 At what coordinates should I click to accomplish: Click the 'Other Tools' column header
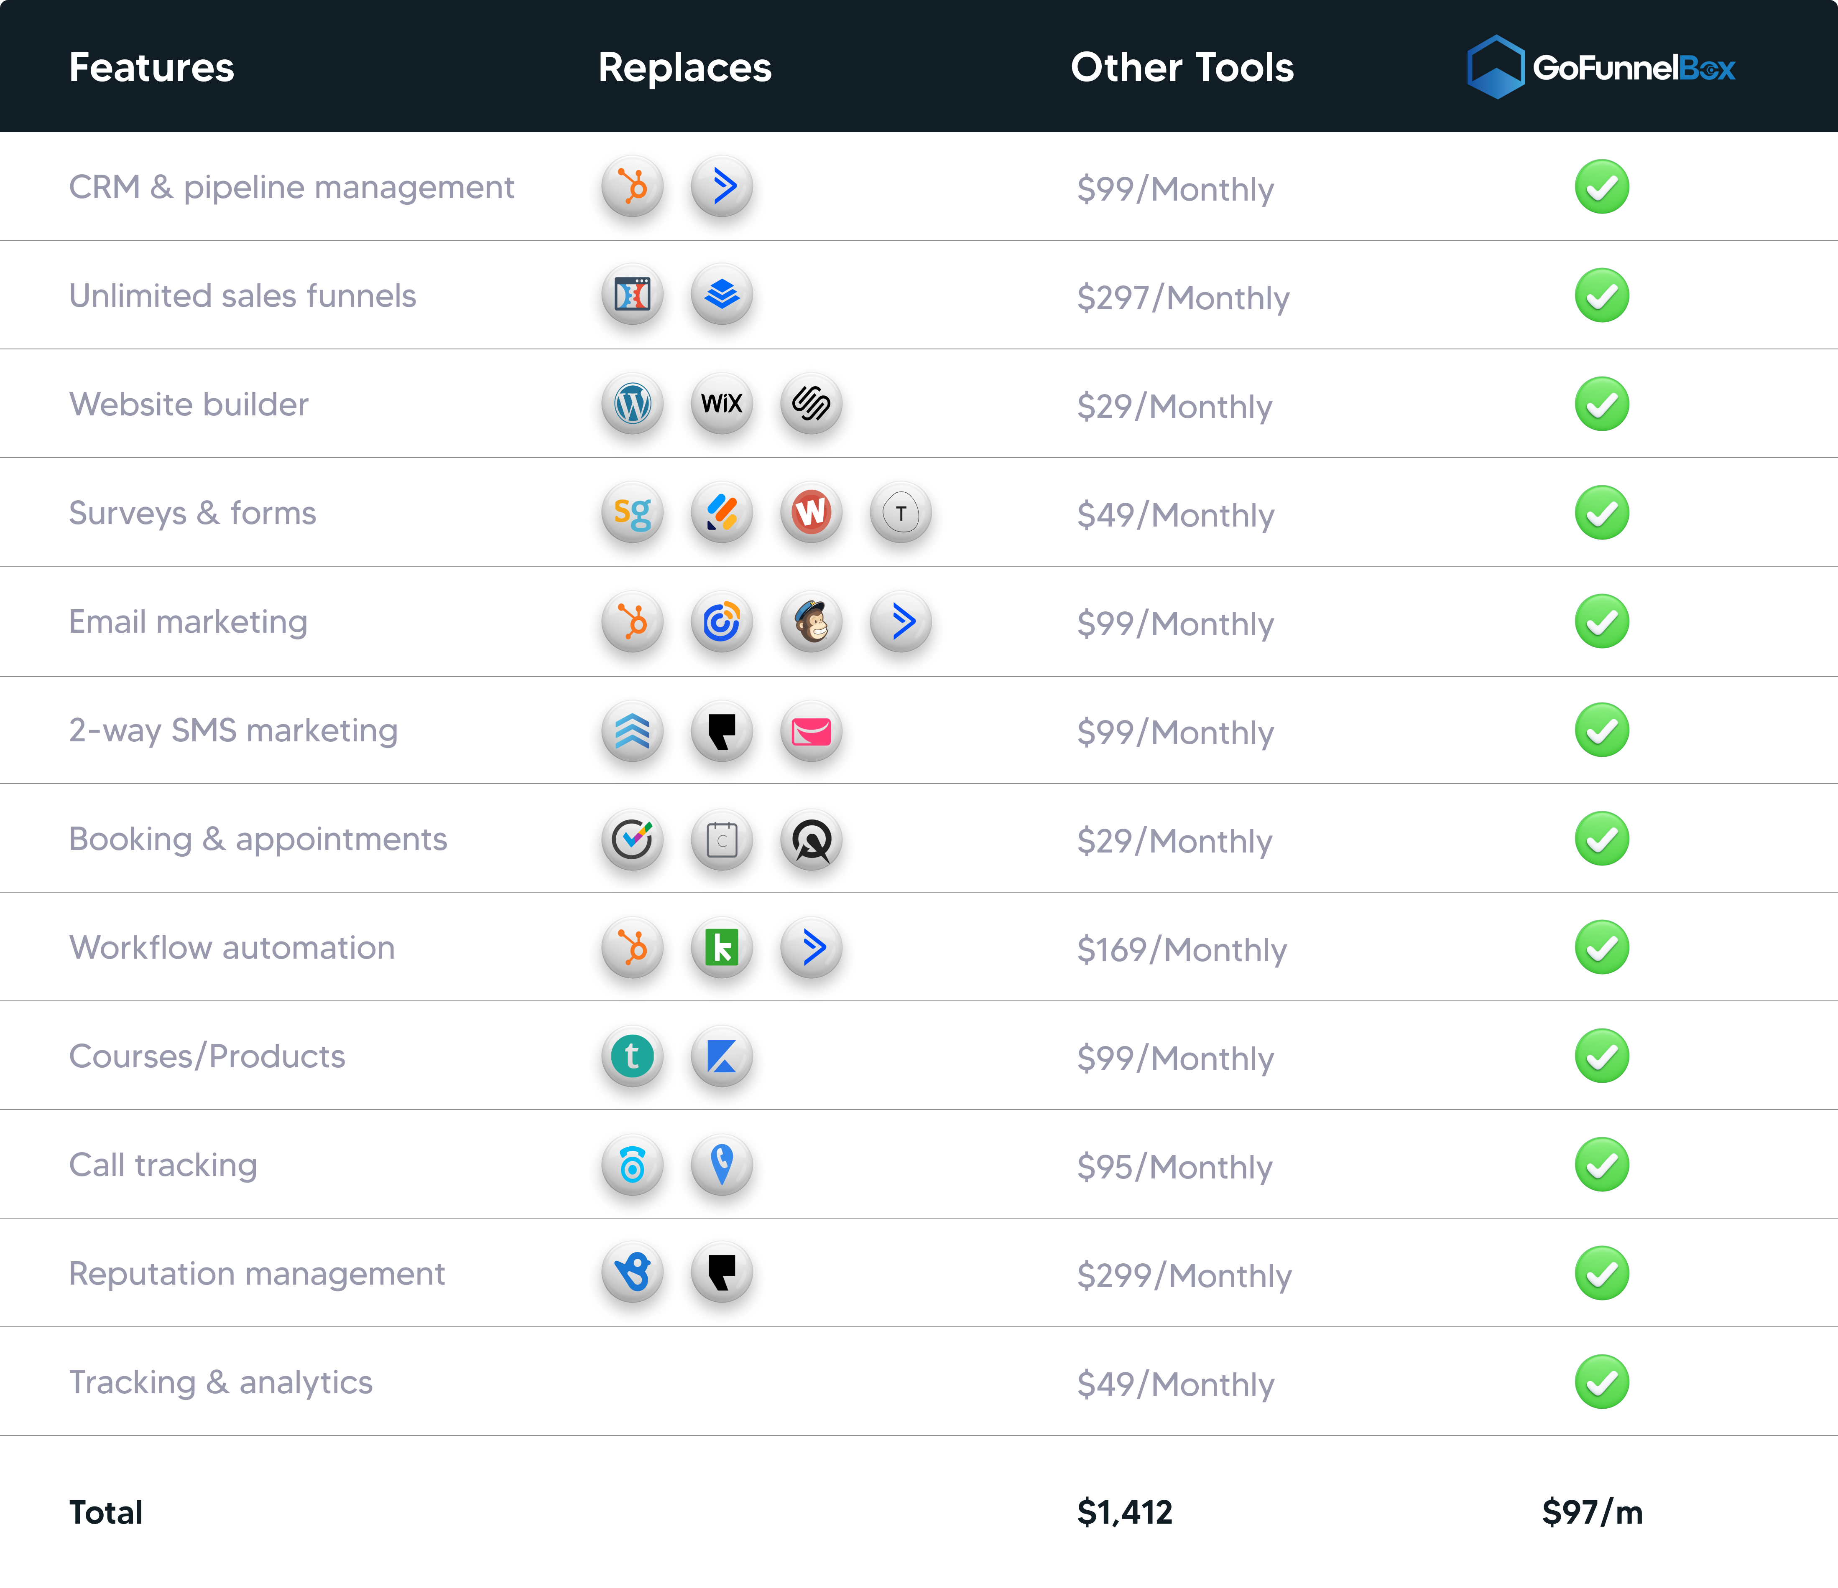point(1182,67)
